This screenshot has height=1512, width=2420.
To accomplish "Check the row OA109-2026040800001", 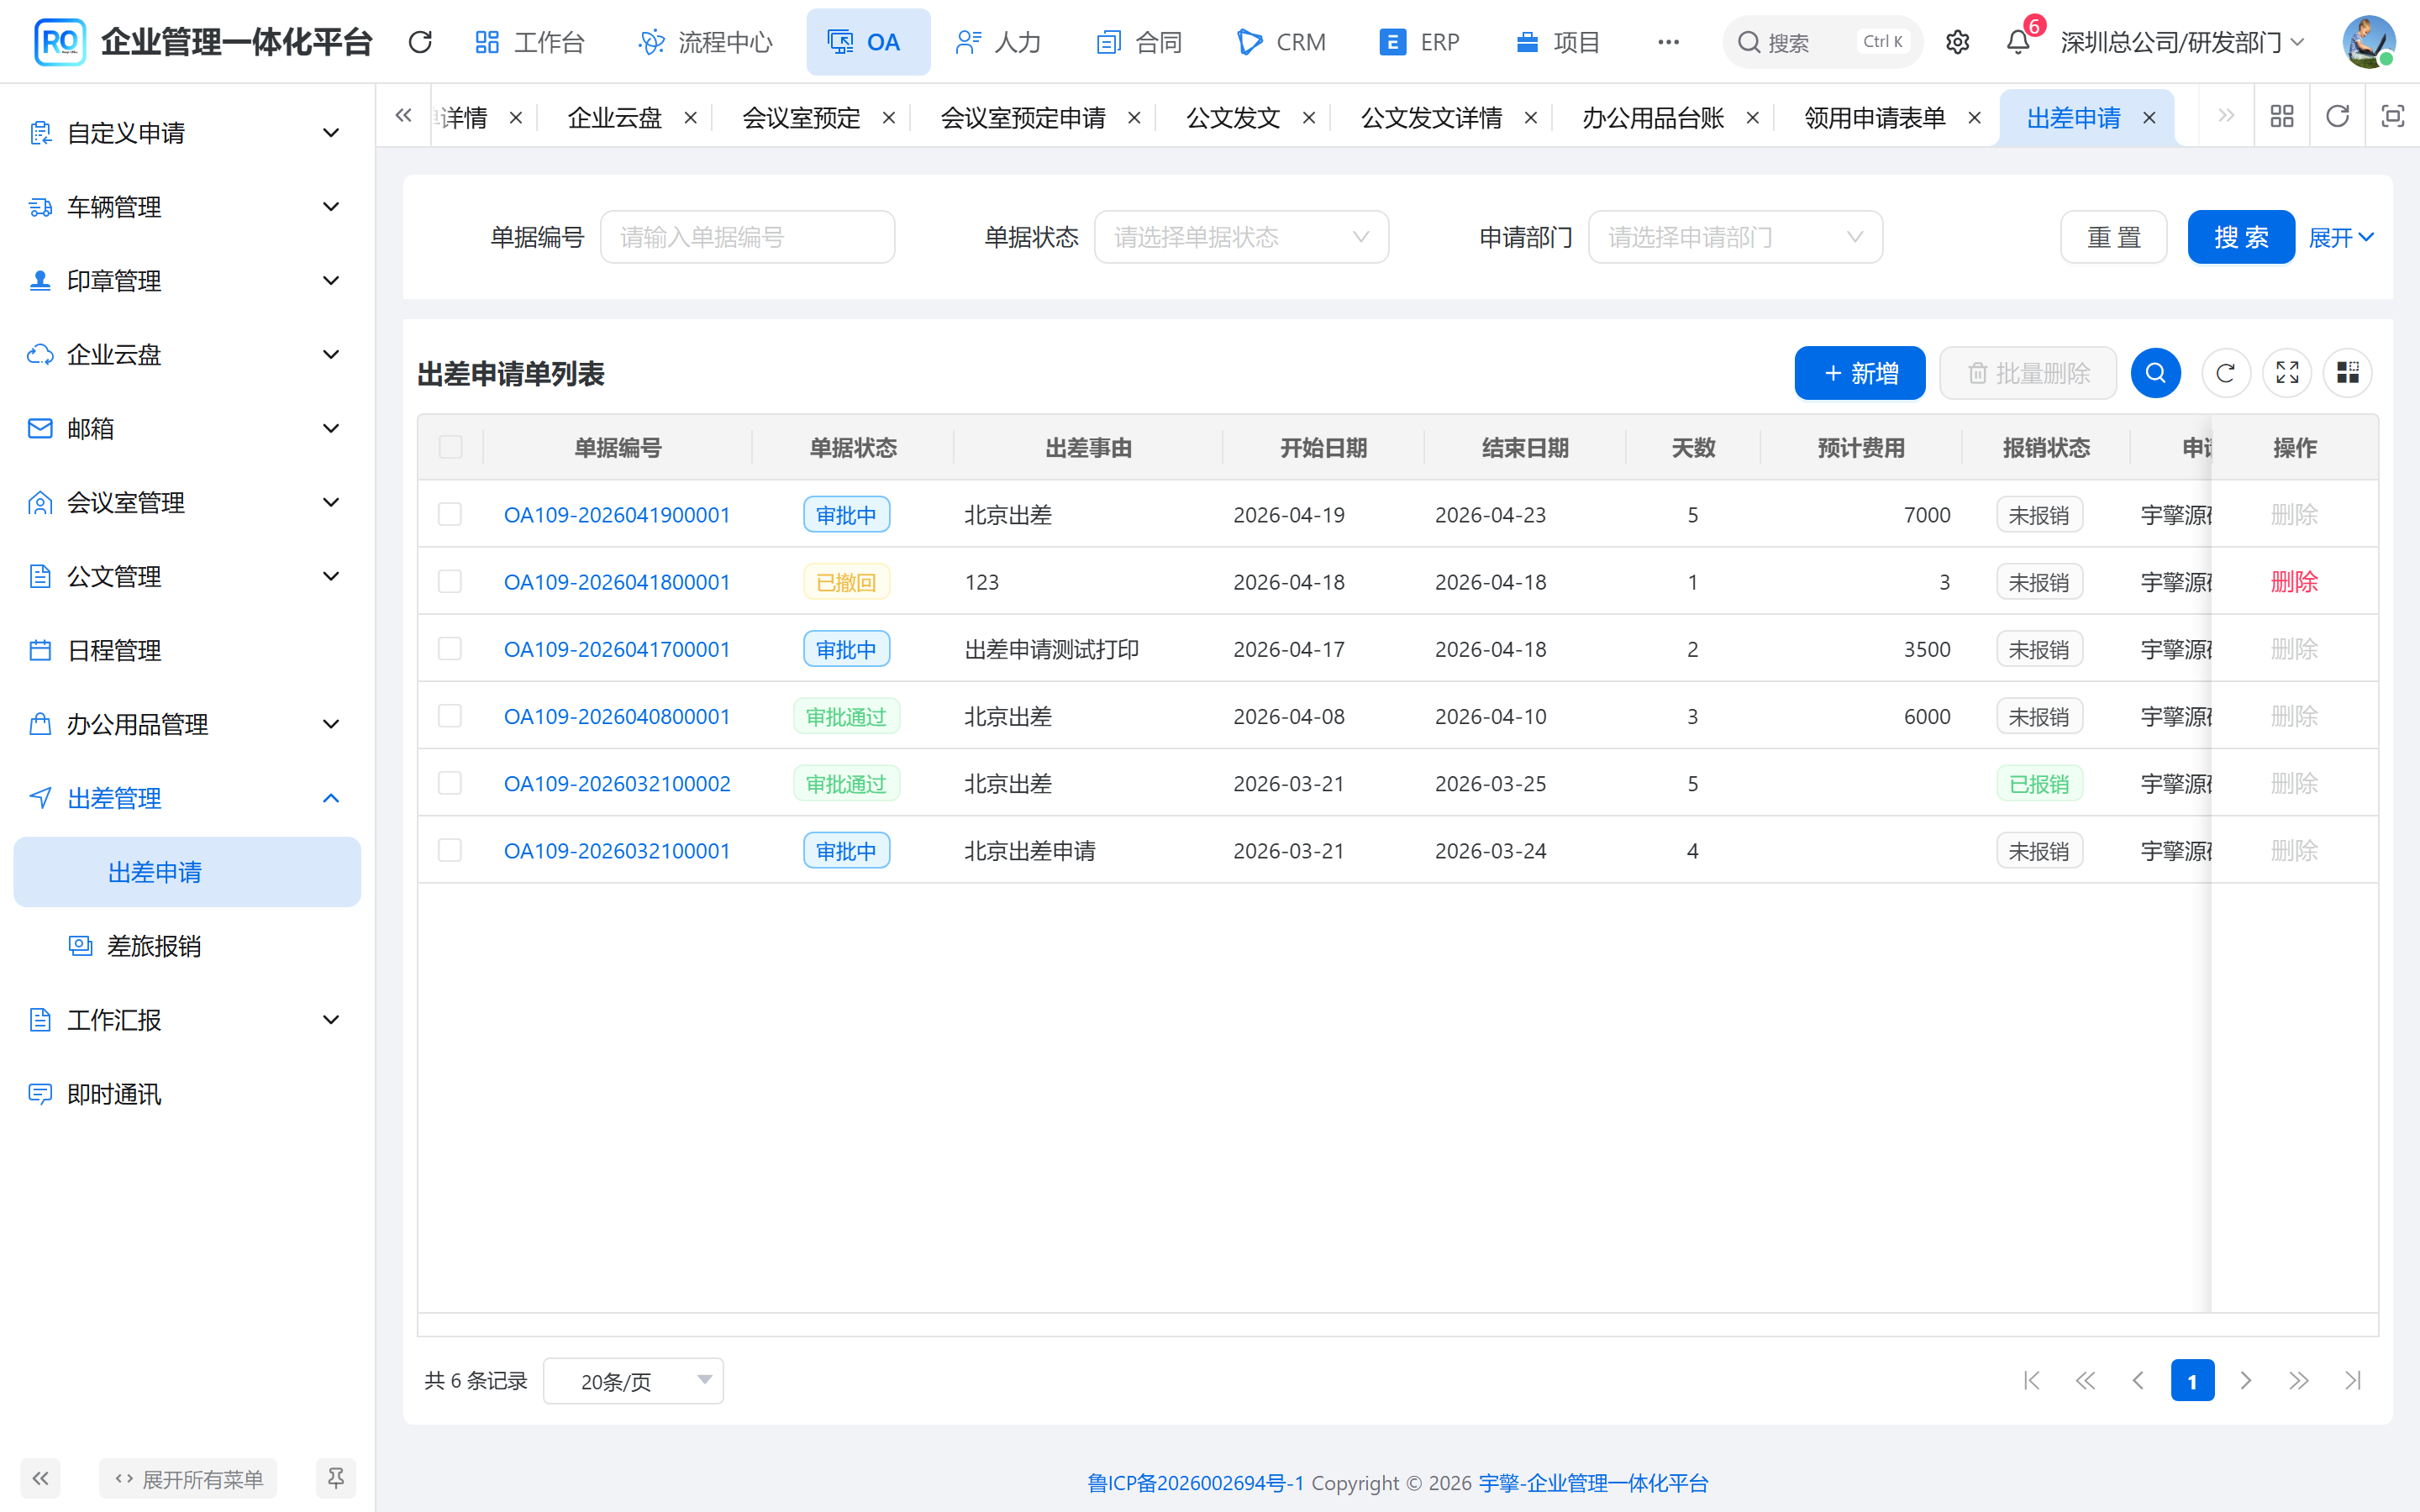I will [x=450, y=716].
